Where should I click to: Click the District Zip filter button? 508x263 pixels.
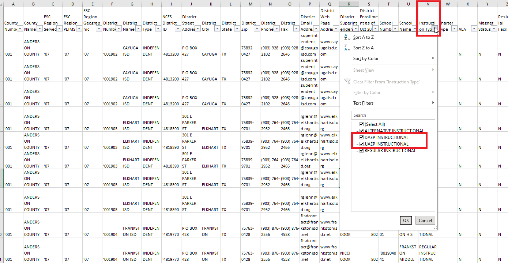click(x=257, y=29)
